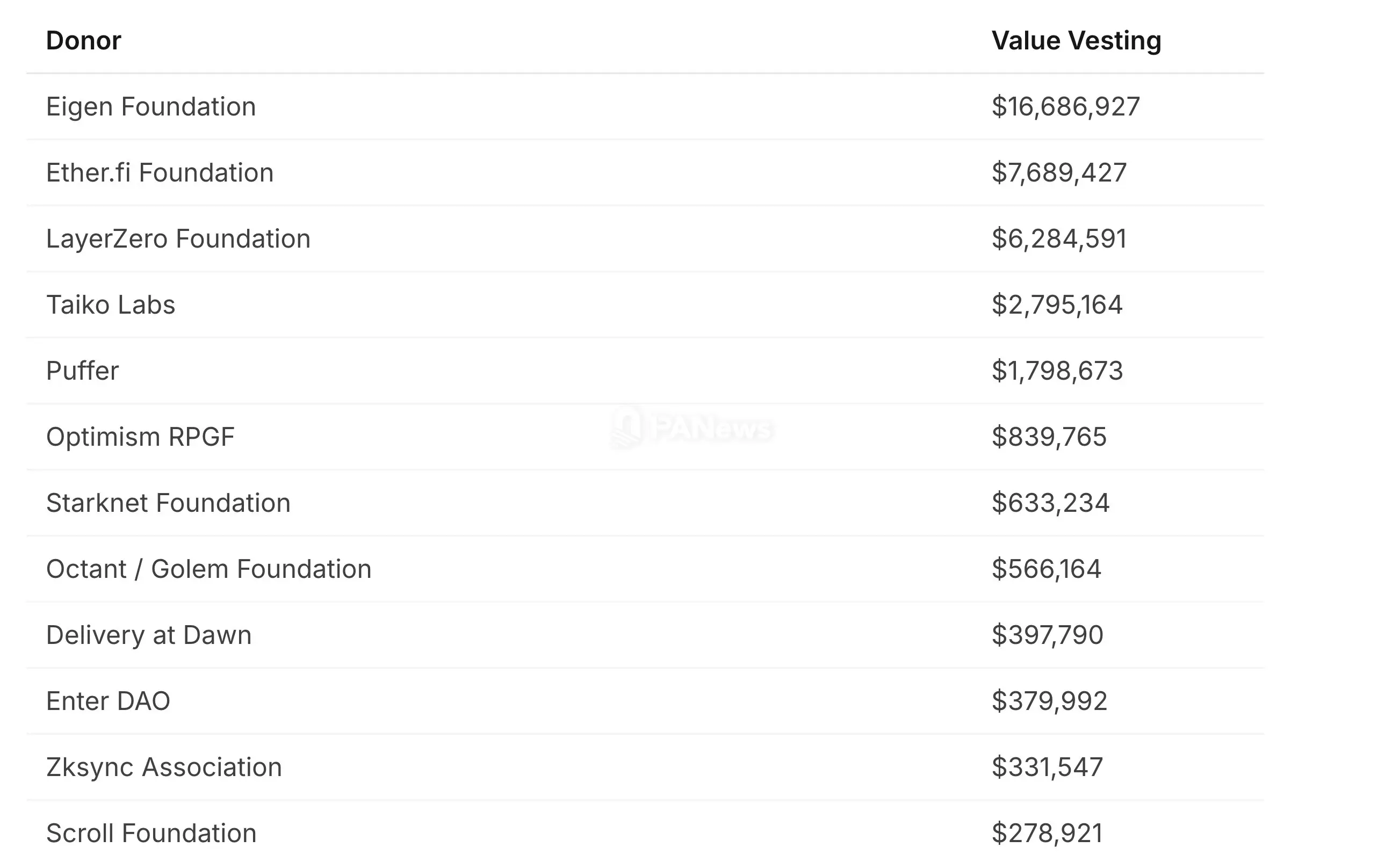Image resolution: width=1385 pixels, height=855 pixels.
Task: Click the Puffer donor entry
Action: click(x=83, y=371)
